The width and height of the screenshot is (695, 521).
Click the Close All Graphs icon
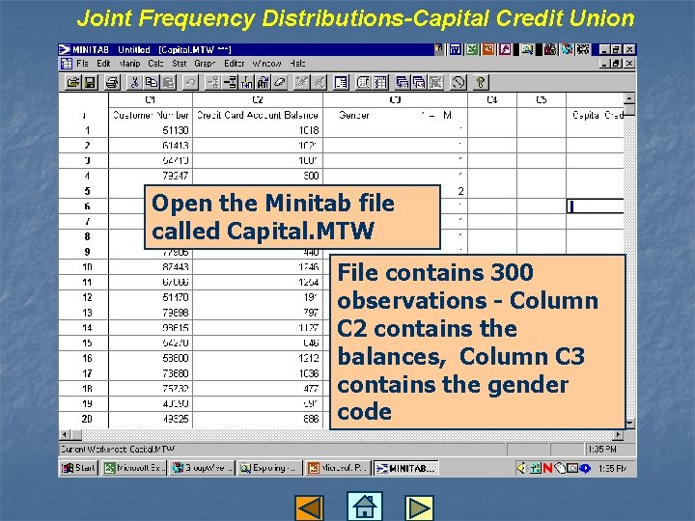pos(436,82)
